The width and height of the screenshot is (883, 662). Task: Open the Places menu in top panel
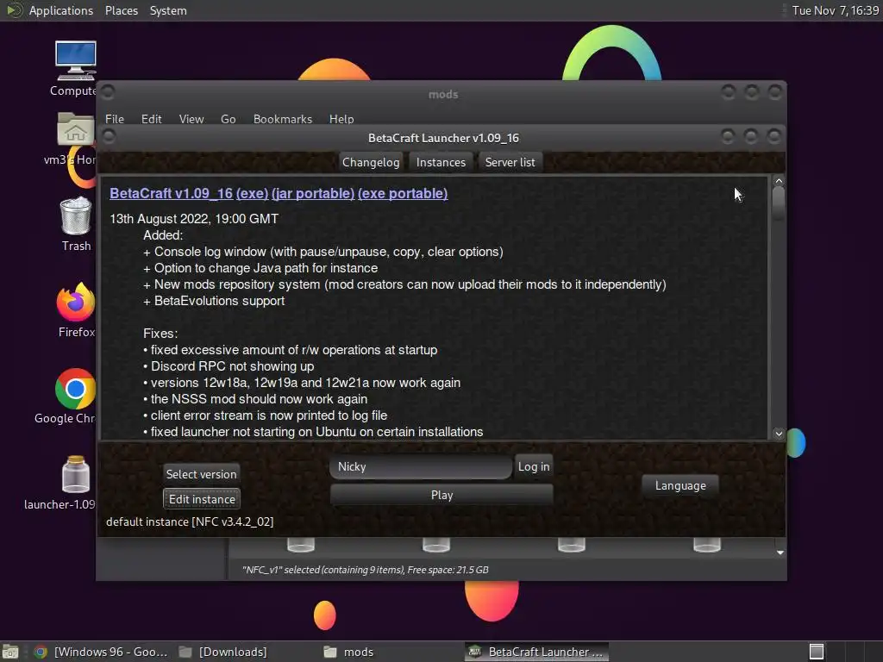click(121, 10)
